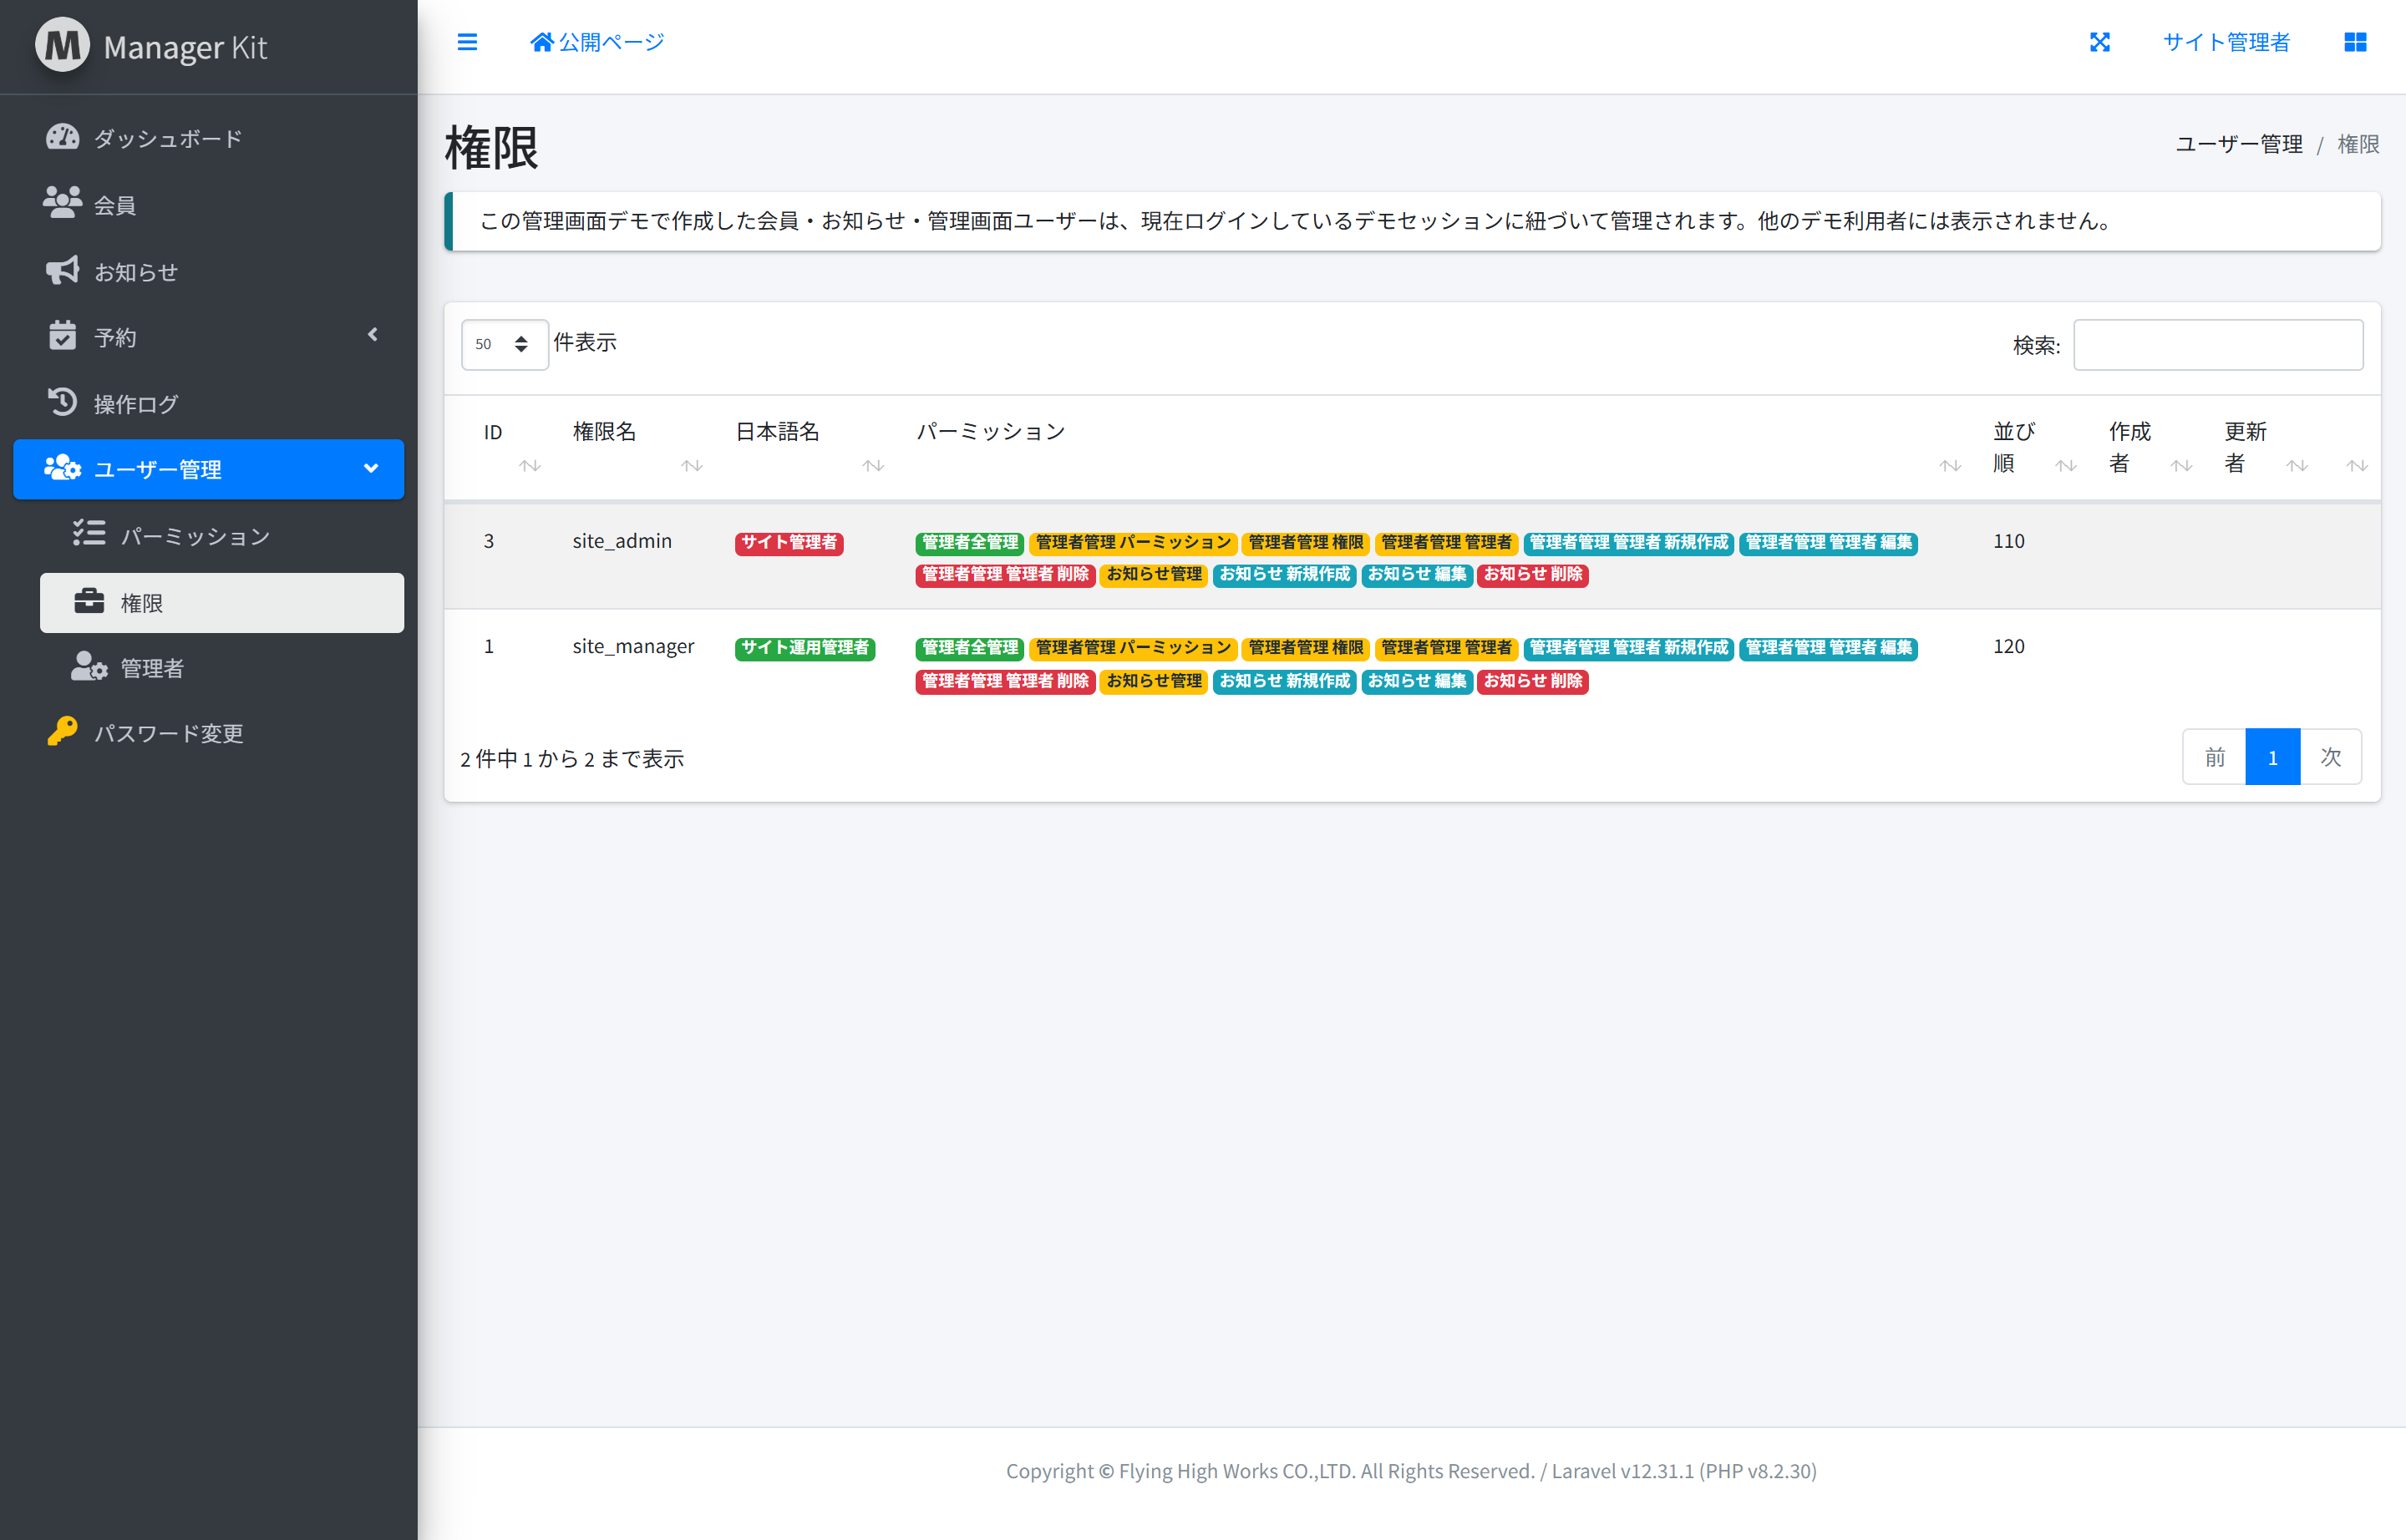Open お知らせ in the sidebar
Image resolution: width=2406 pixels, height=1540 pixels.
coord(208,271)
